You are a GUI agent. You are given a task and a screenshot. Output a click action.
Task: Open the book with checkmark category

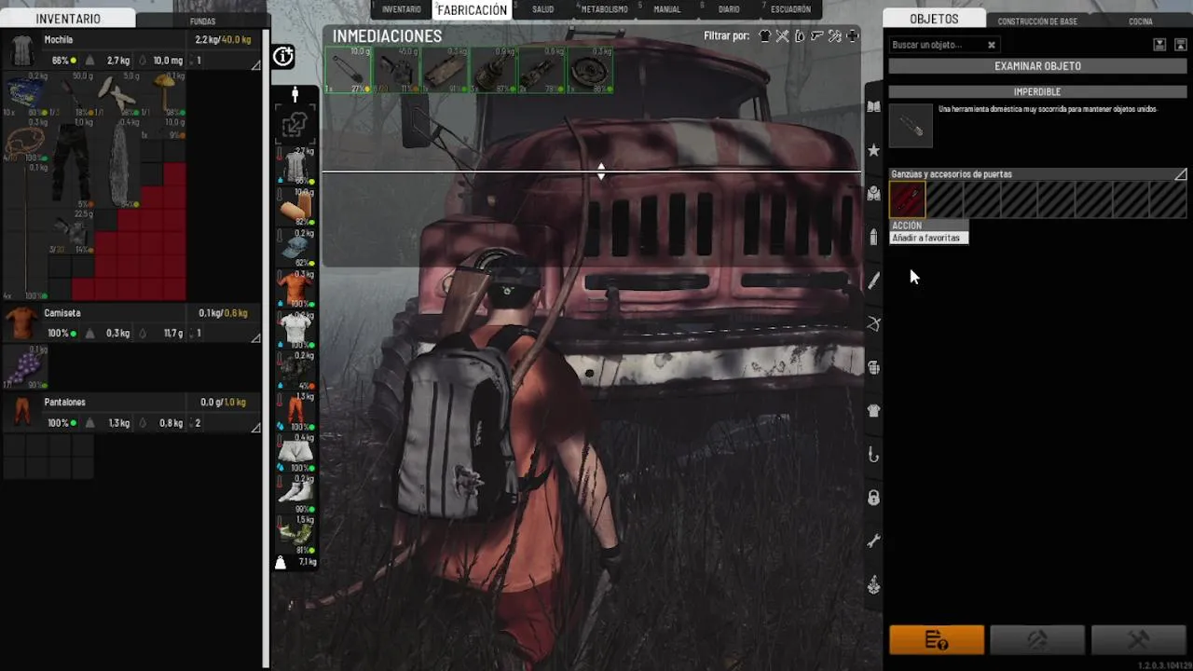tap(873, 194)
